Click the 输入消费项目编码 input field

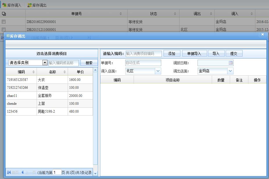pyautogui.click(x=144, y=54)
